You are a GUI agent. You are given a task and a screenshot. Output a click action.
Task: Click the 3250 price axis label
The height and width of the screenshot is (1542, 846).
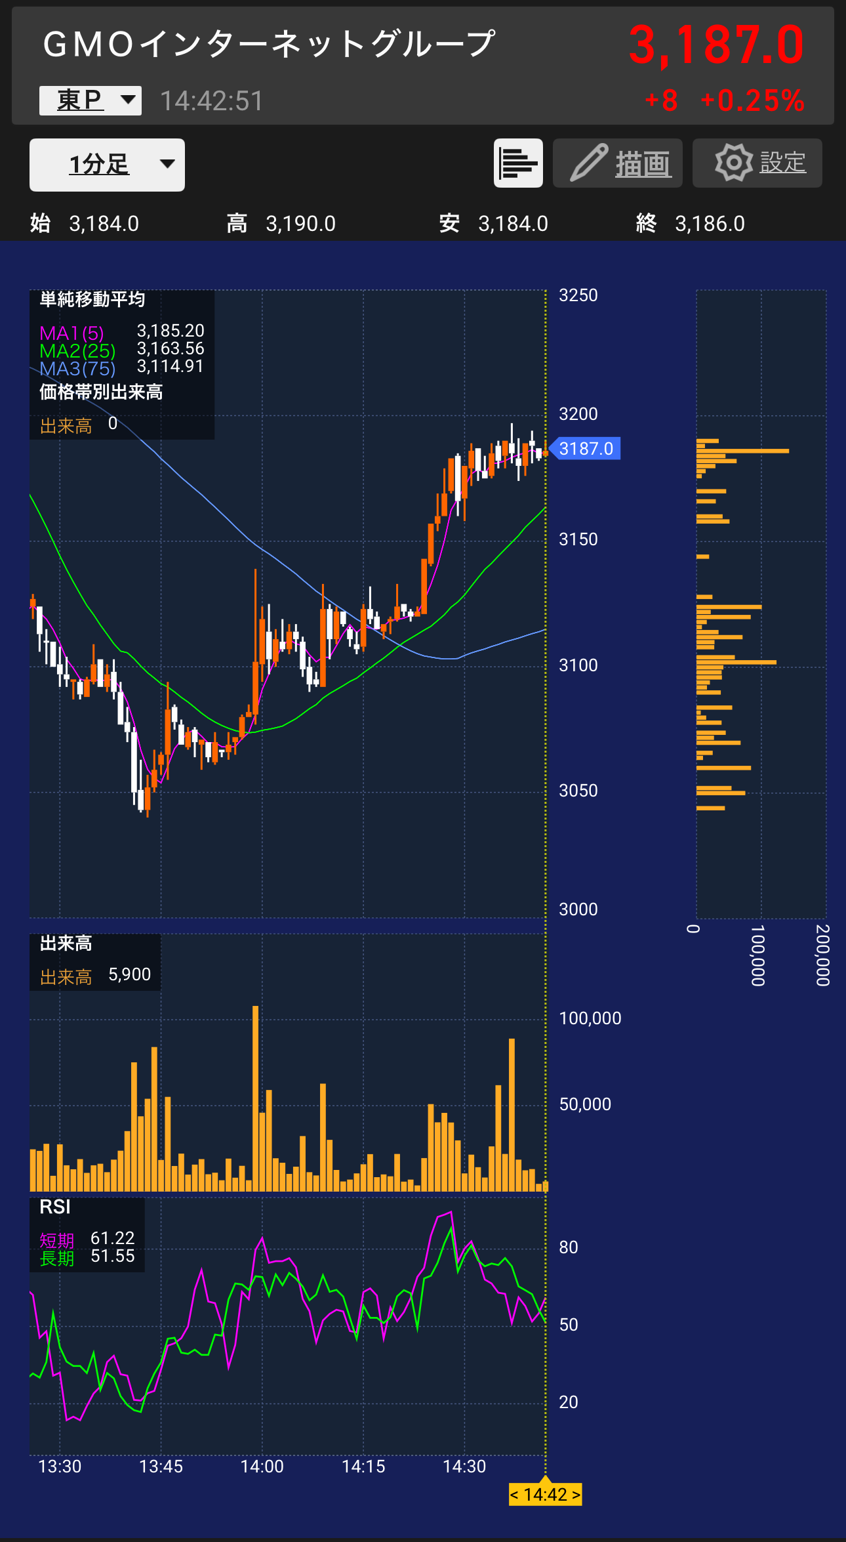pos(578,295)
